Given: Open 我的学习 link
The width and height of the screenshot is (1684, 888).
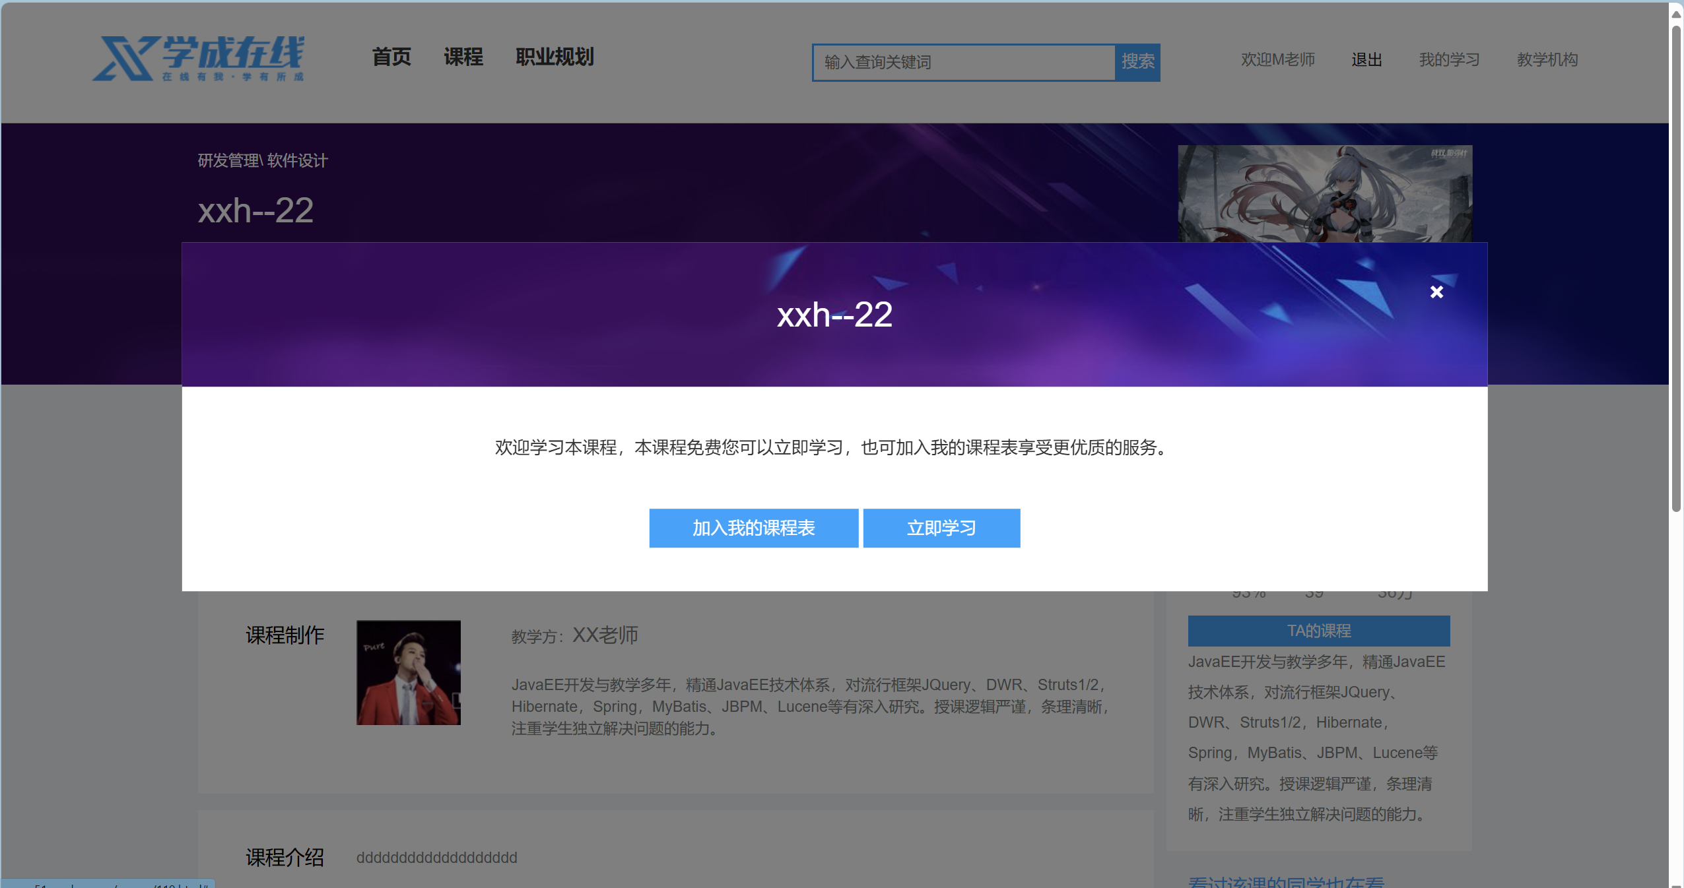Looking at the screenshot, I should (x=1449, y=60).
